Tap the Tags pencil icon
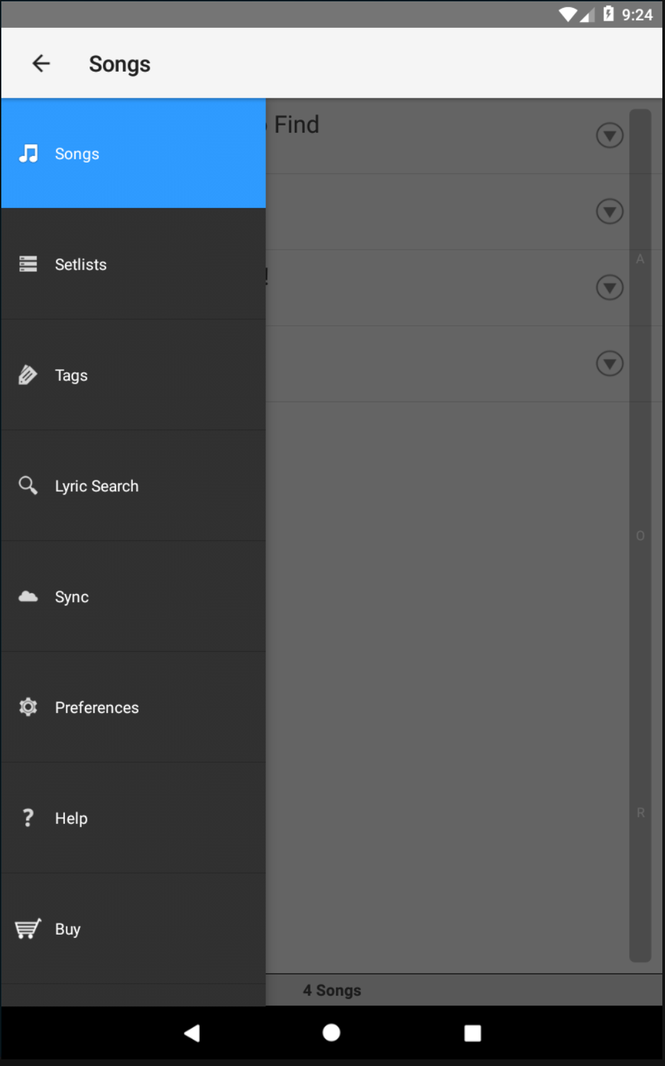 click(x=28, y=375)
